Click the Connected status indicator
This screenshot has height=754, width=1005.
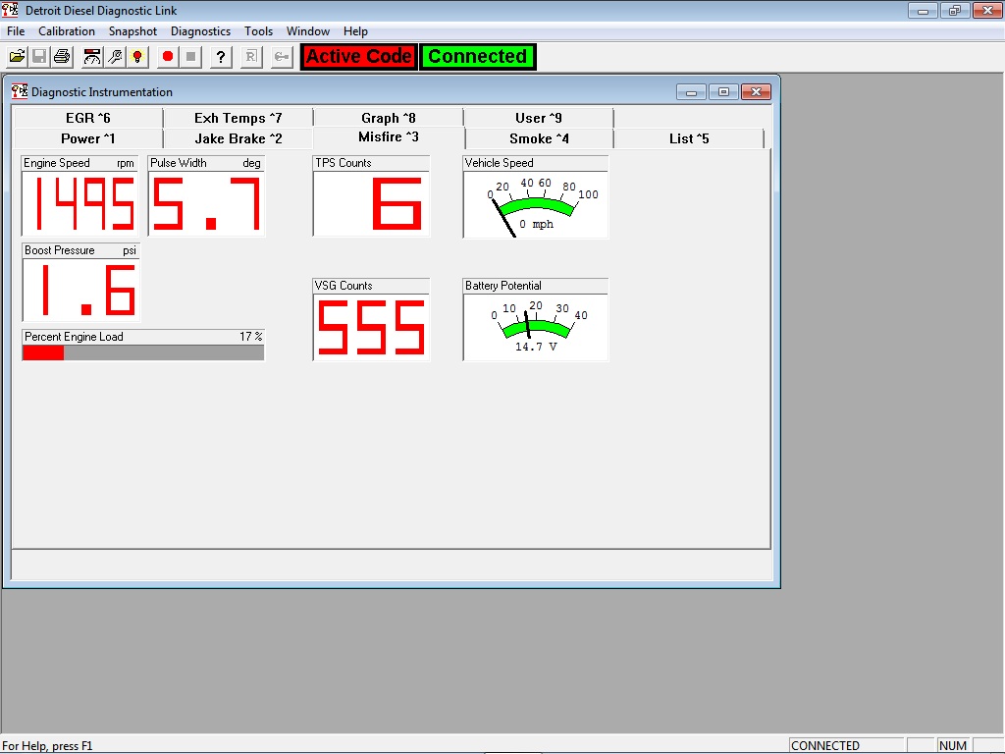pos(477,56)
